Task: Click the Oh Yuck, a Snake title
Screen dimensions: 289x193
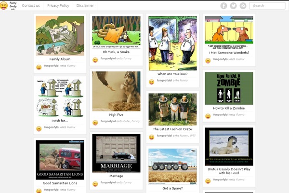Action: [116, 52]
